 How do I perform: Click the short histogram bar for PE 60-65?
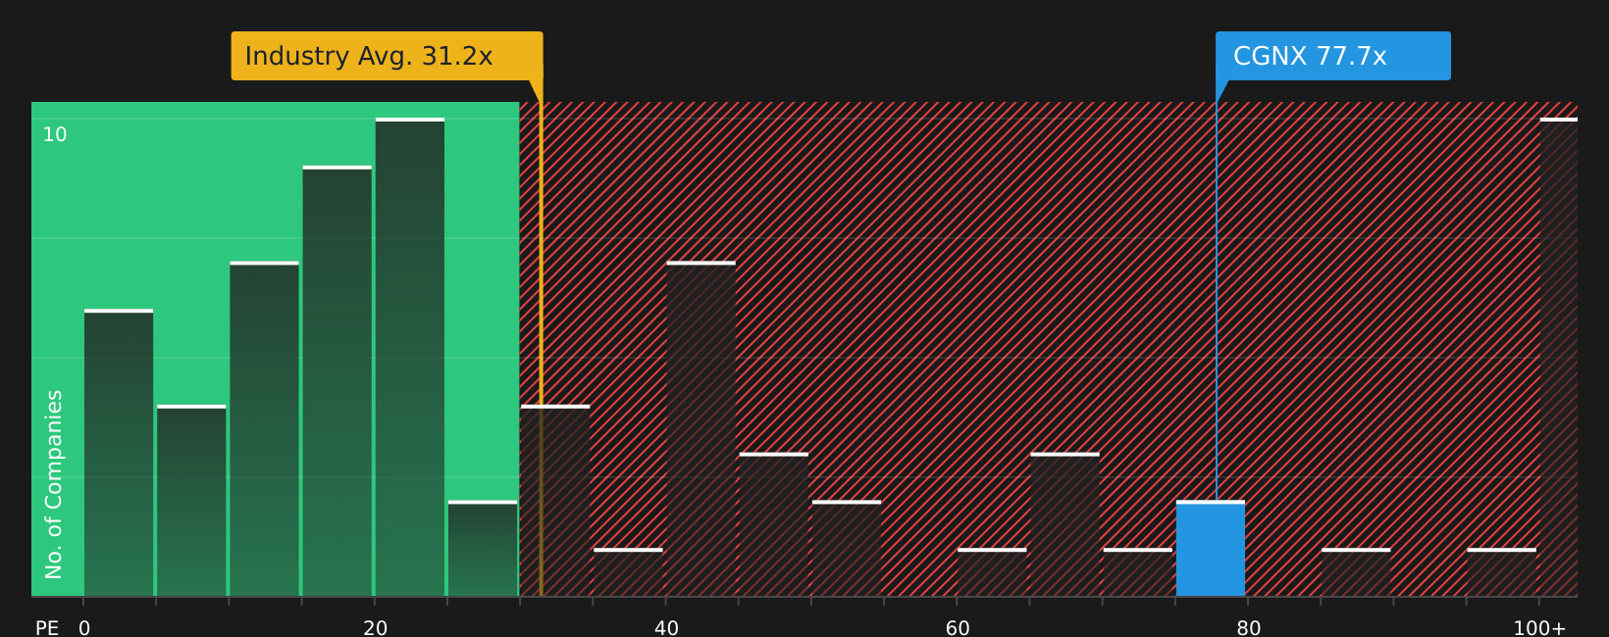(992, 572)
